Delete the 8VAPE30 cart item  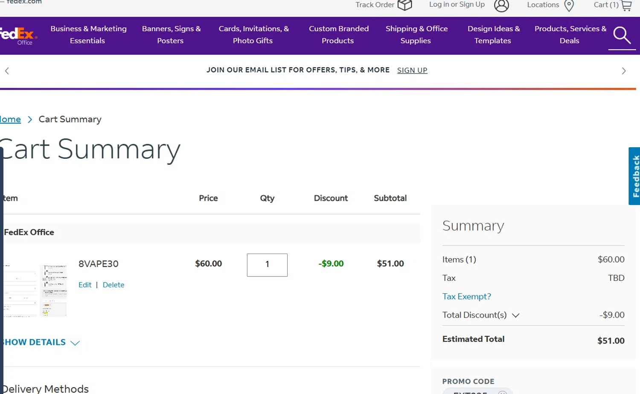(113, 285)
